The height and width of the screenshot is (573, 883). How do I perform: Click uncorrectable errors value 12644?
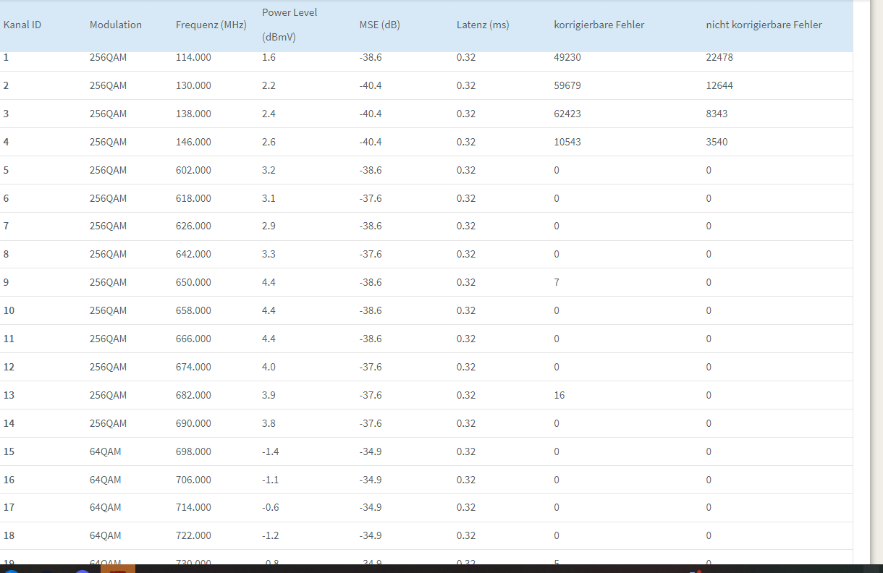pos(719,85)
